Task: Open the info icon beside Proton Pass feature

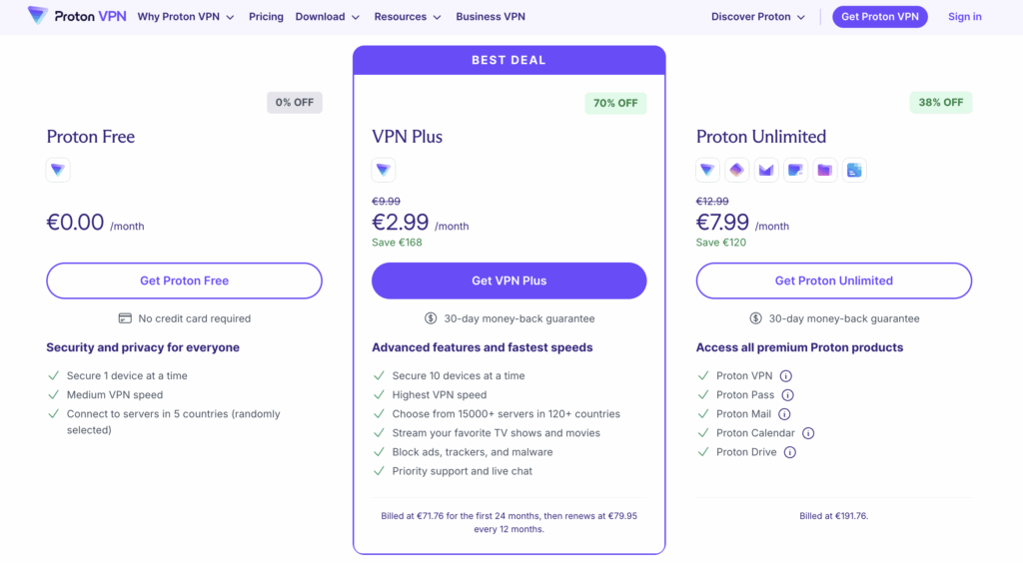Action: [788, 395]
